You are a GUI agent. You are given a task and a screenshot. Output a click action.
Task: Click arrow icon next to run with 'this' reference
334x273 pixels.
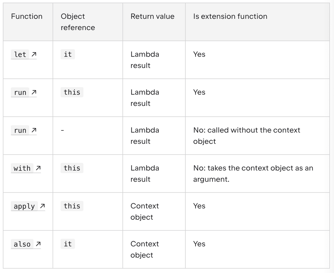click(34, 92)
